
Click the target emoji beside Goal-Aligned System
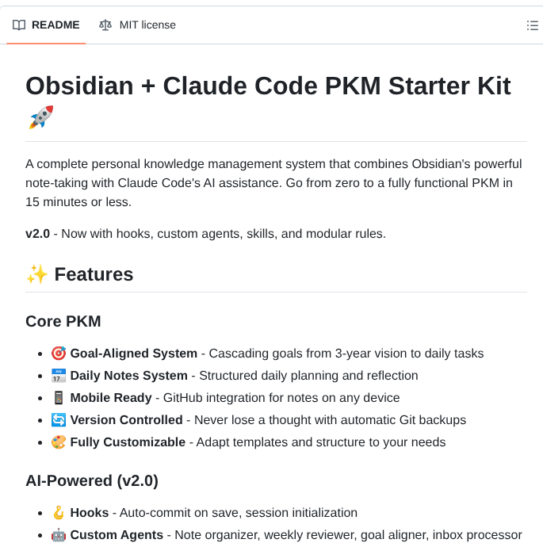[59, 354]
